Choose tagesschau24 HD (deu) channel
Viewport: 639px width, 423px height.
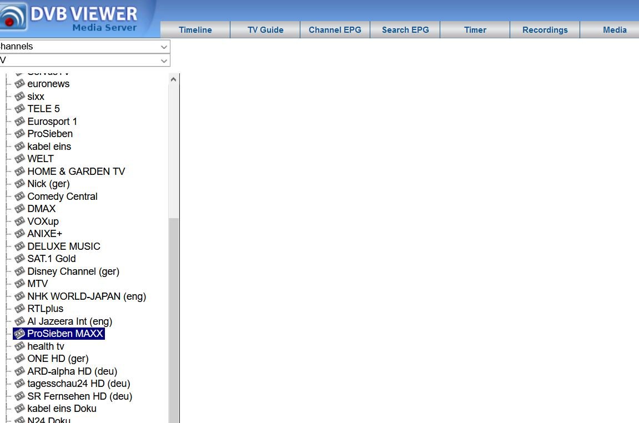point(78,384)
